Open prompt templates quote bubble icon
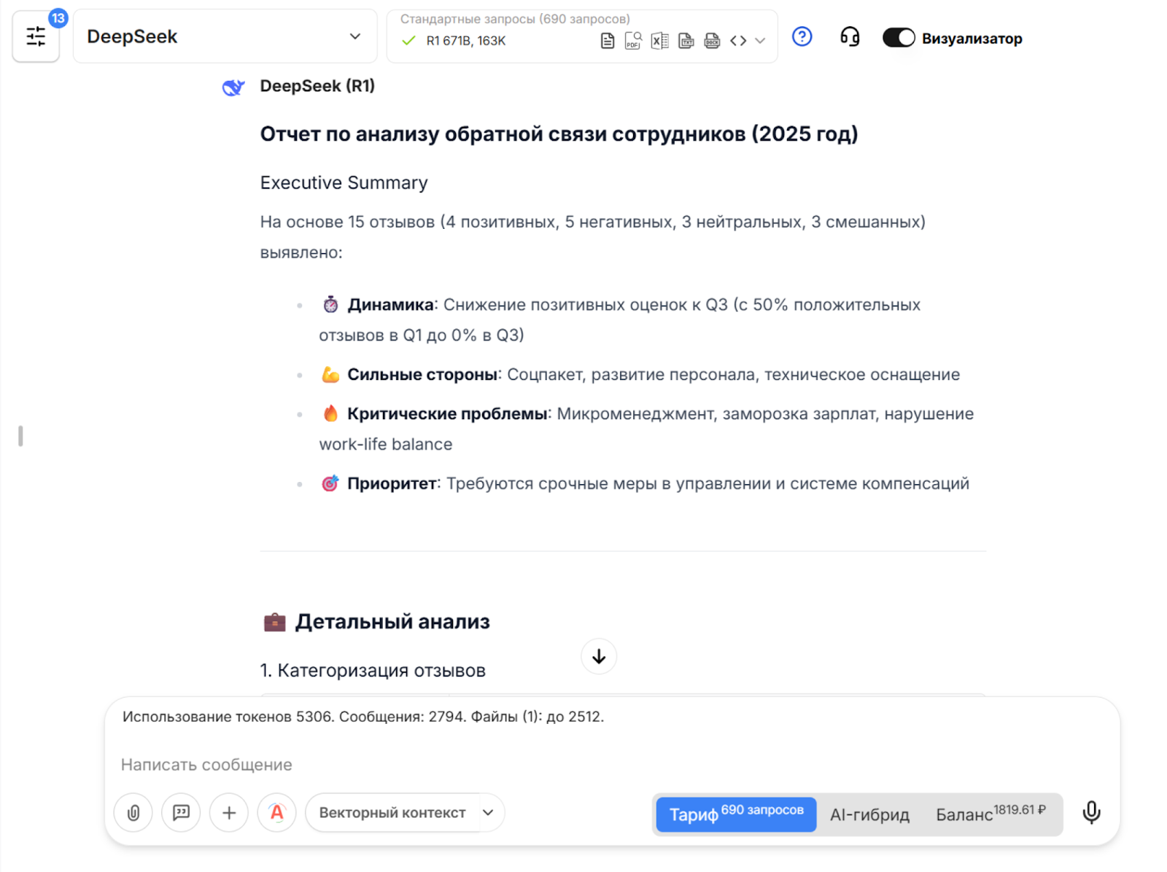Viewport: 1167px width, 872px height. click(x=181, y=812)
